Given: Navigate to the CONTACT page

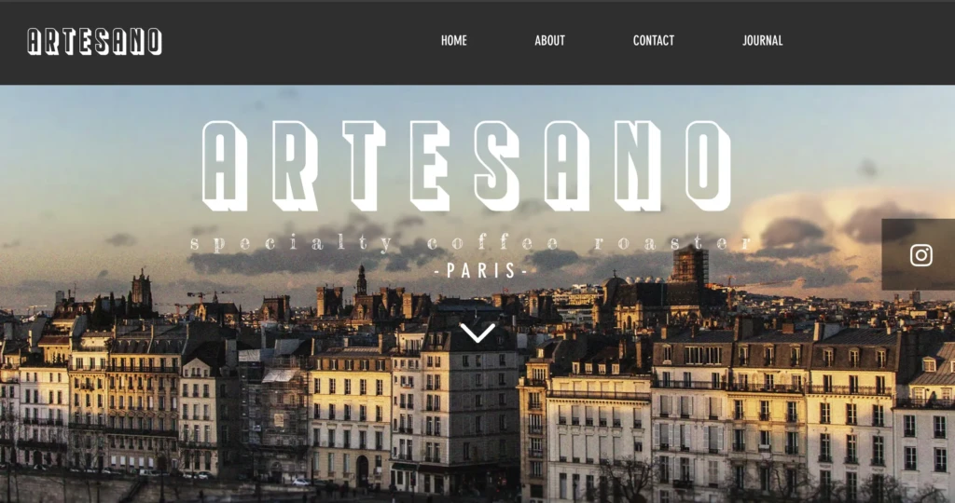Looking at the screenshot, I should click(x=654, y=41).
